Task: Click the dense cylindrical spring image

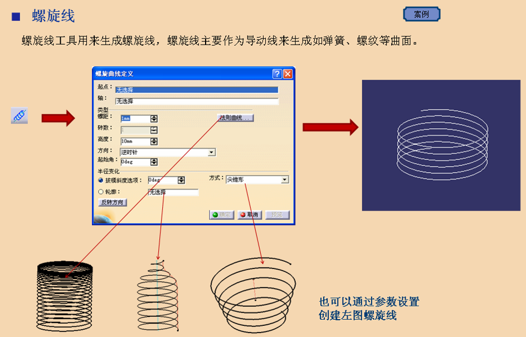Action: (x=65, y=296)
